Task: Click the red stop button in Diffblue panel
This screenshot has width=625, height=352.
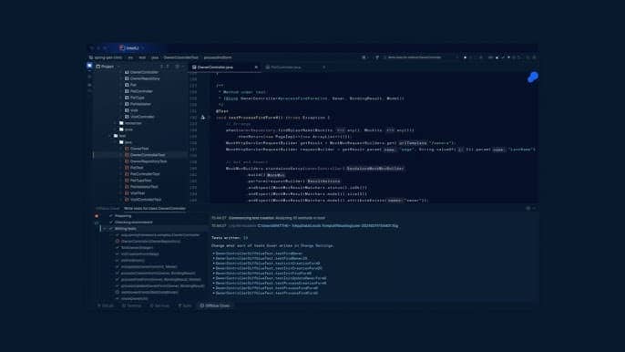Action: pos(97,216)
